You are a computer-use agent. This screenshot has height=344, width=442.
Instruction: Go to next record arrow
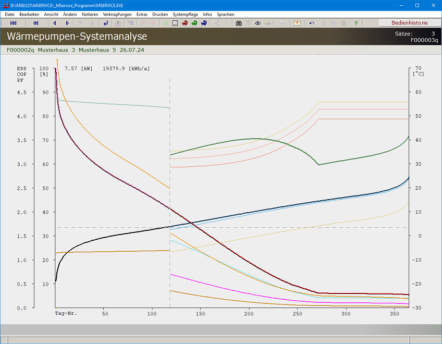67,23
